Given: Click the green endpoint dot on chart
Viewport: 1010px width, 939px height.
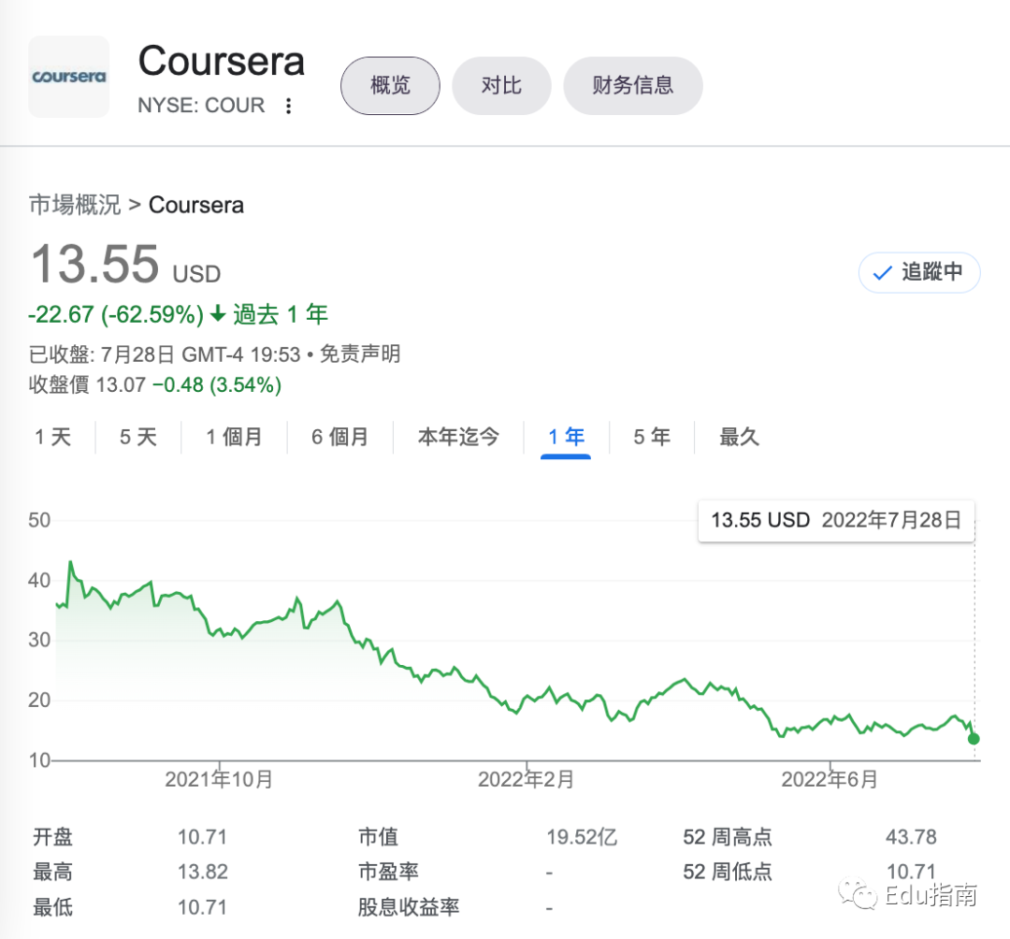Looking at the screenshot, I should coord(974,739).
